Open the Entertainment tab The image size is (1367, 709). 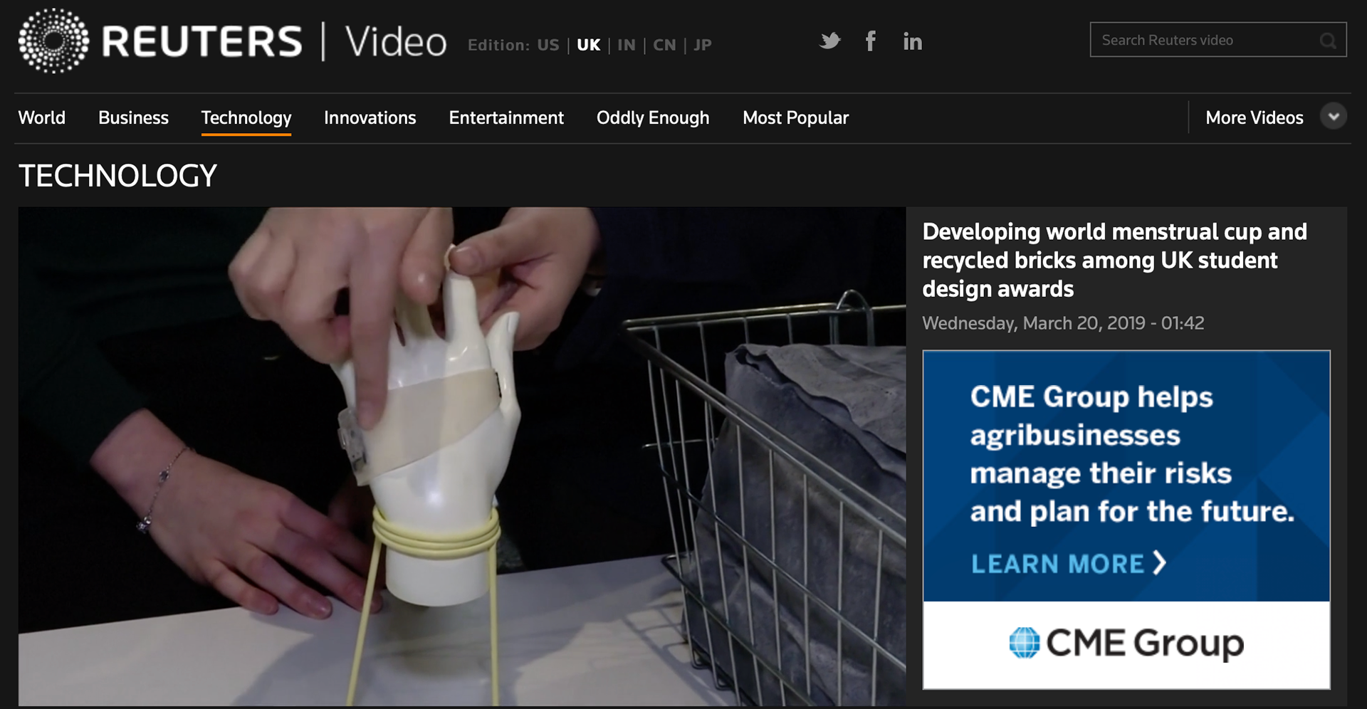click(506, 117)
